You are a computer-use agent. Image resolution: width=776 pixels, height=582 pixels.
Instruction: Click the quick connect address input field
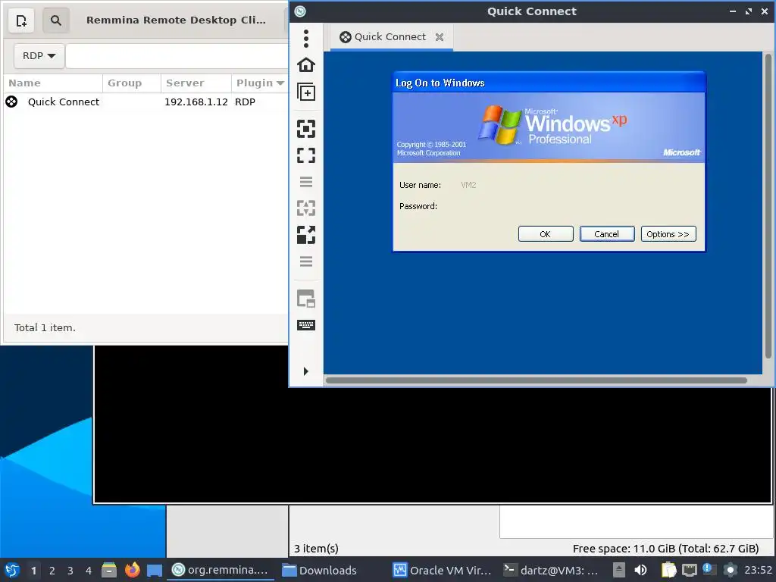(x=177, y=56)
